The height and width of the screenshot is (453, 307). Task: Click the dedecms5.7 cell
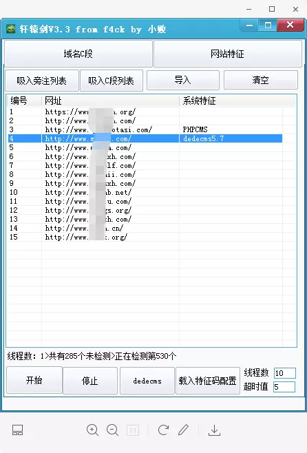tap(204, 138)
